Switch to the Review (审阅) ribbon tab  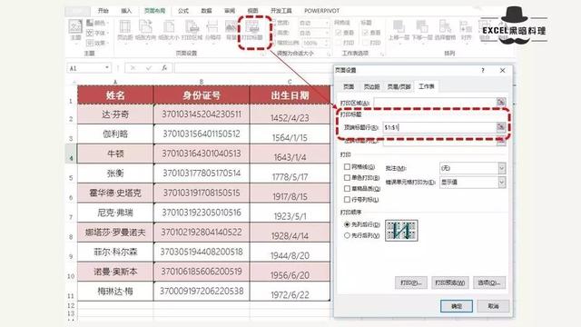230,11
